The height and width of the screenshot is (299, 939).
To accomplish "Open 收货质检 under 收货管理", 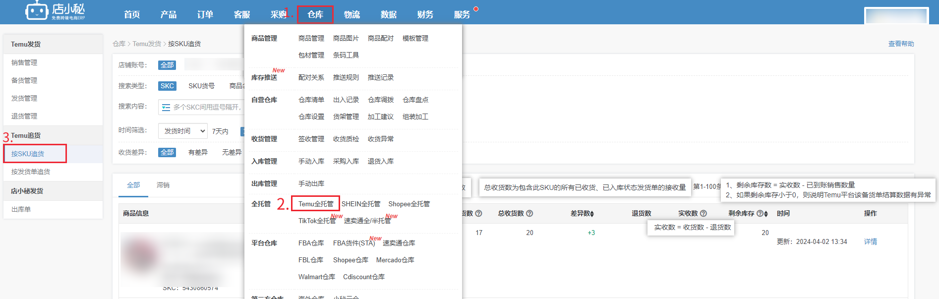I will (x=346, y=139).
